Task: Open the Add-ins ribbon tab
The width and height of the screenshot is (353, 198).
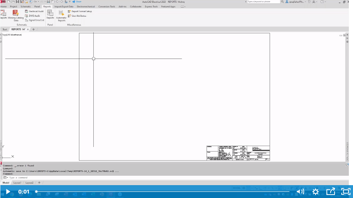Action: tap(122, 6)
